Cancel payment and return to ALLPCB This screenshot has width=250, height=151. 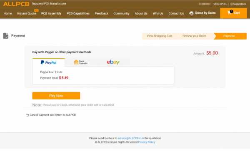(x=52, y=115)
